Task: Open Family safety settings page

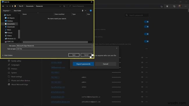Action: point(15,61)
